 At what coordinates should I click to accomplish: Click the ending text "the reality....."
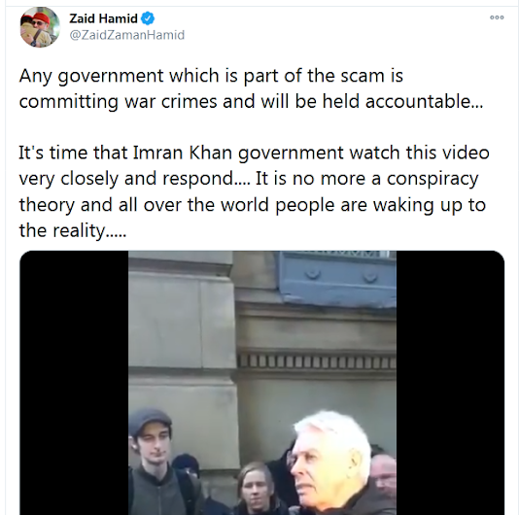pyautogui.click(x=73, y=230)
